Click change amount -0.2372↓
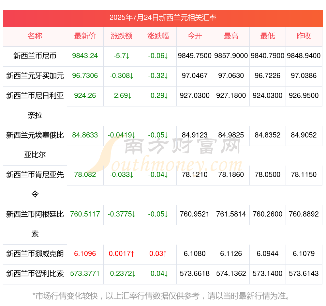Viewport: 326px width, 306px height. [x=122, y=273]
